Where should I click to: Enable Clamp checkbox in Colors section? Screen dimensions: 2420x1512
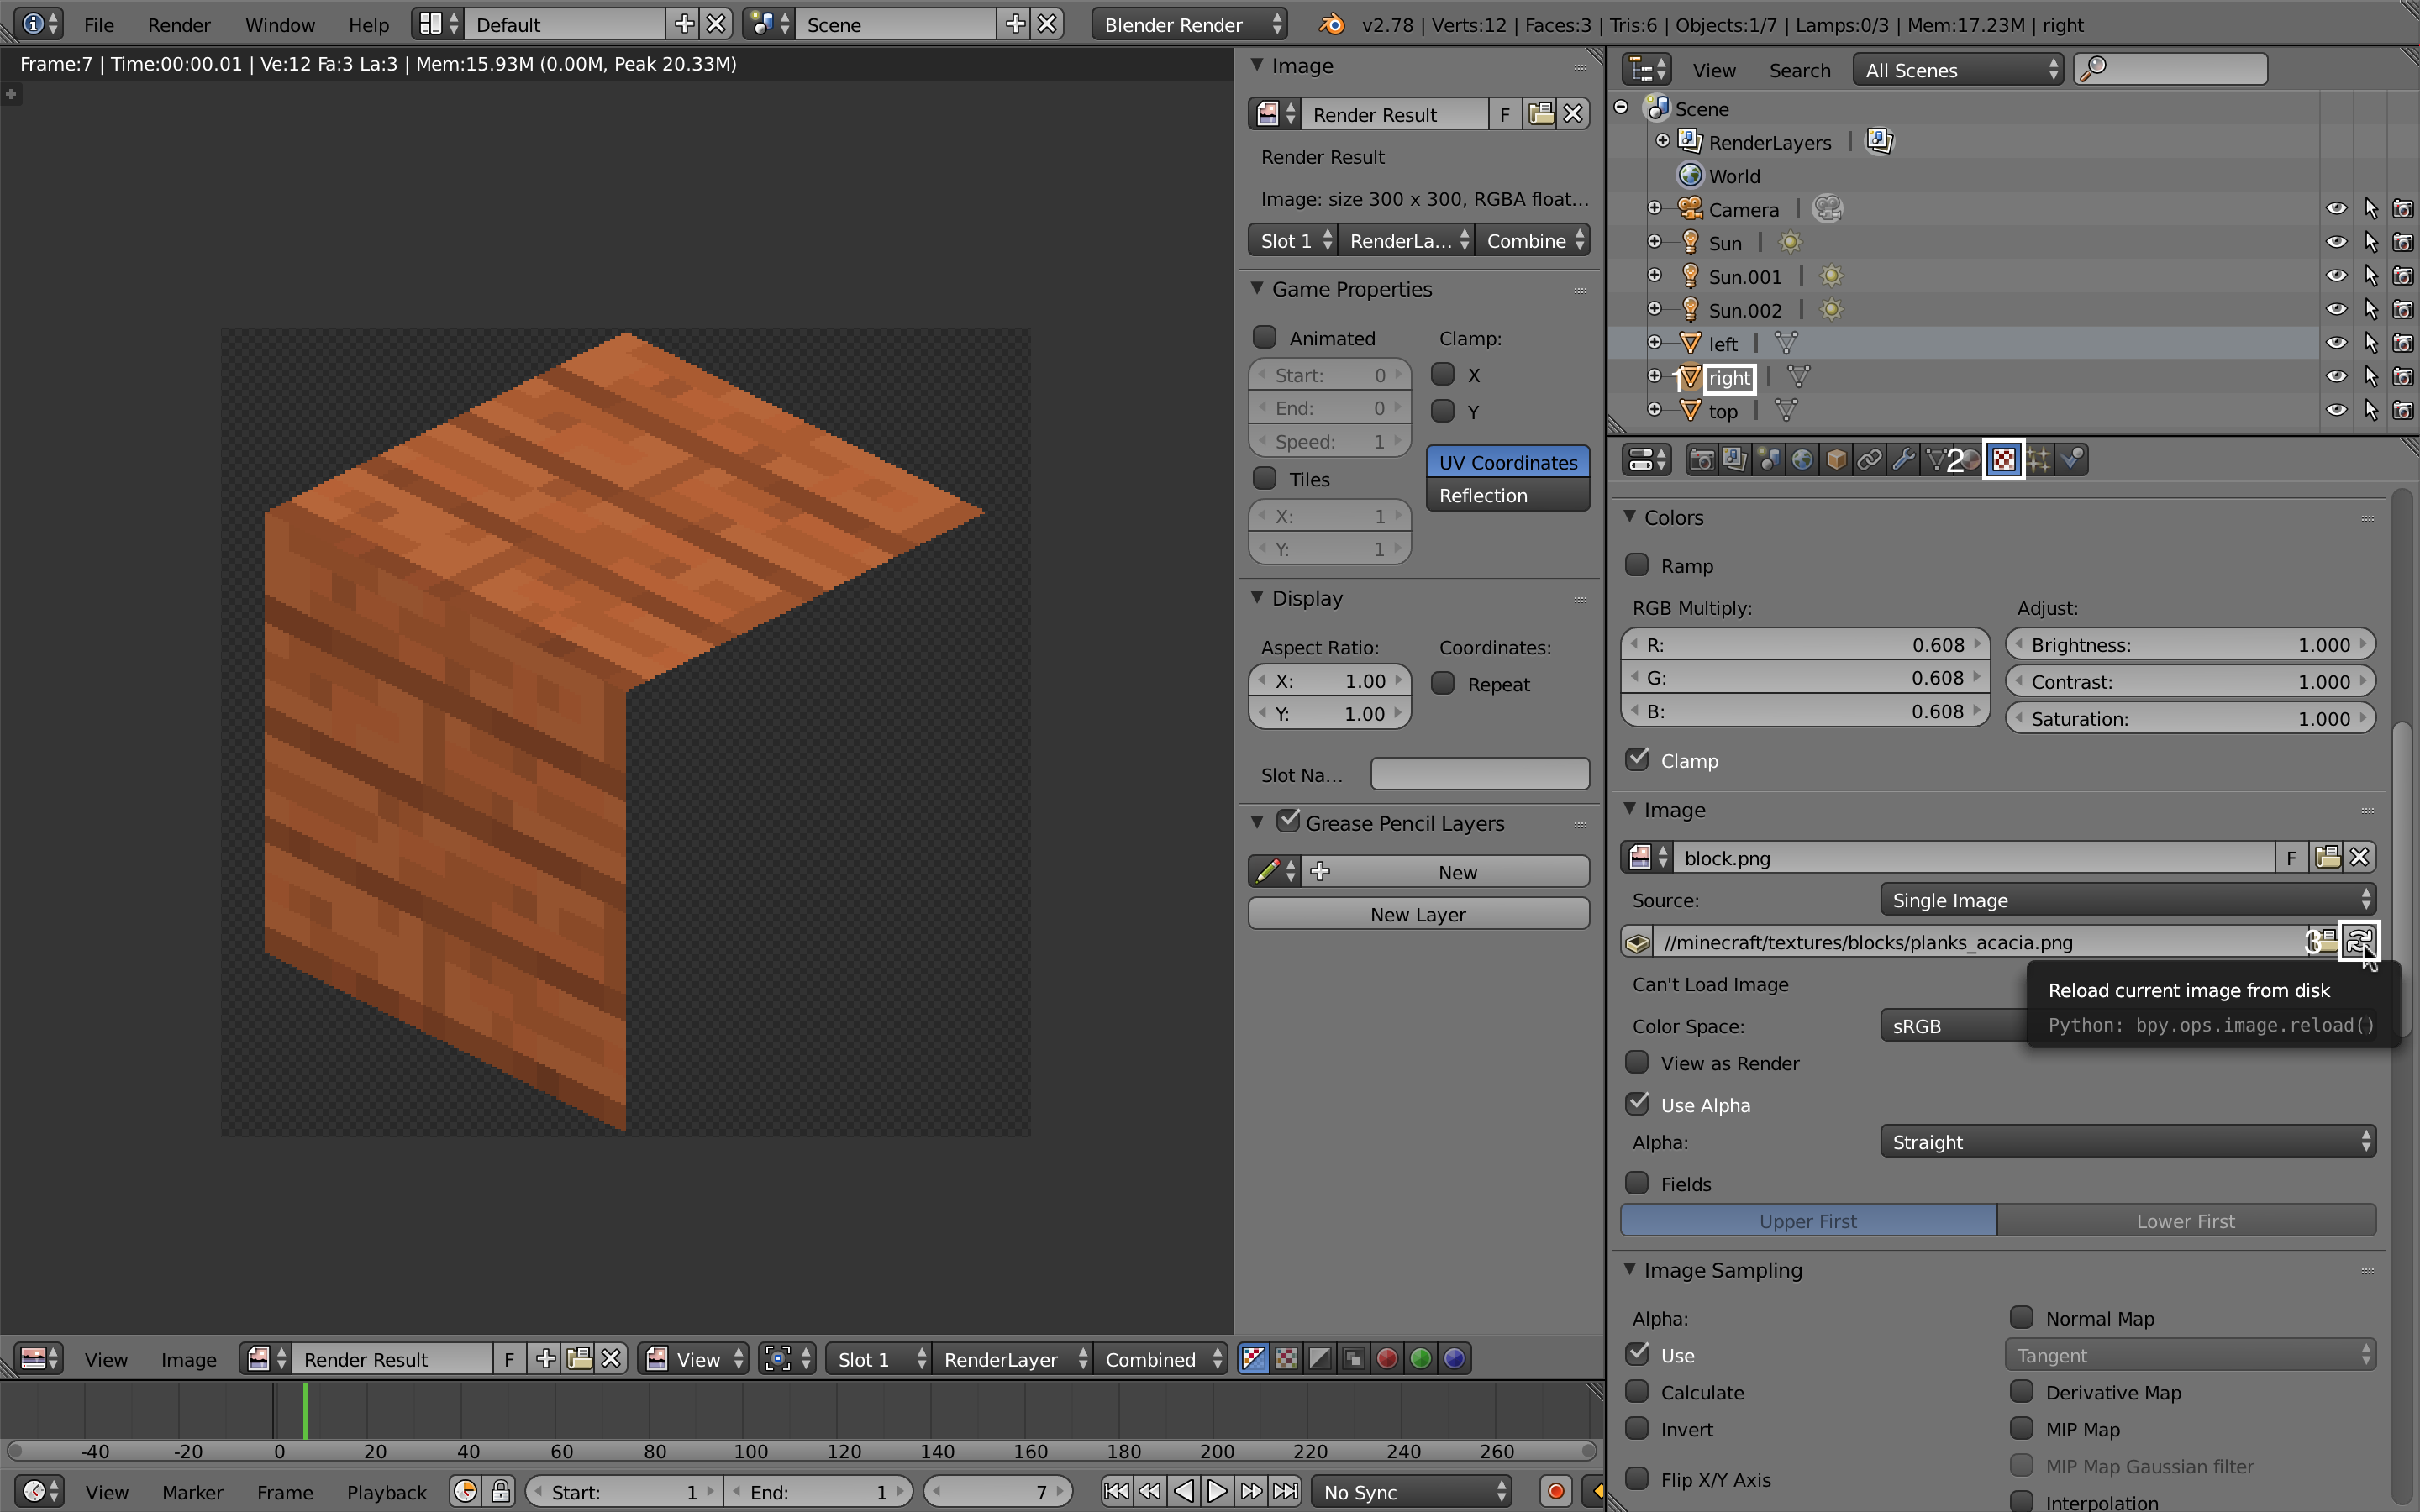coord(1638,758)
